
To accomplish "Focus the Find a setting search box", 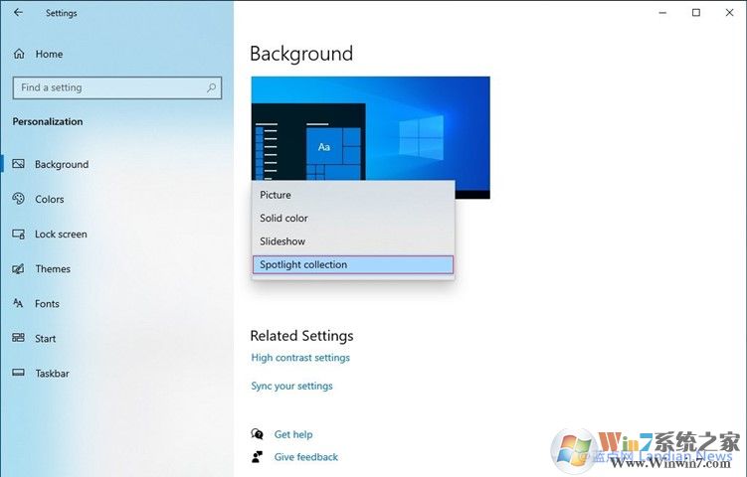I will click(109, 87).
